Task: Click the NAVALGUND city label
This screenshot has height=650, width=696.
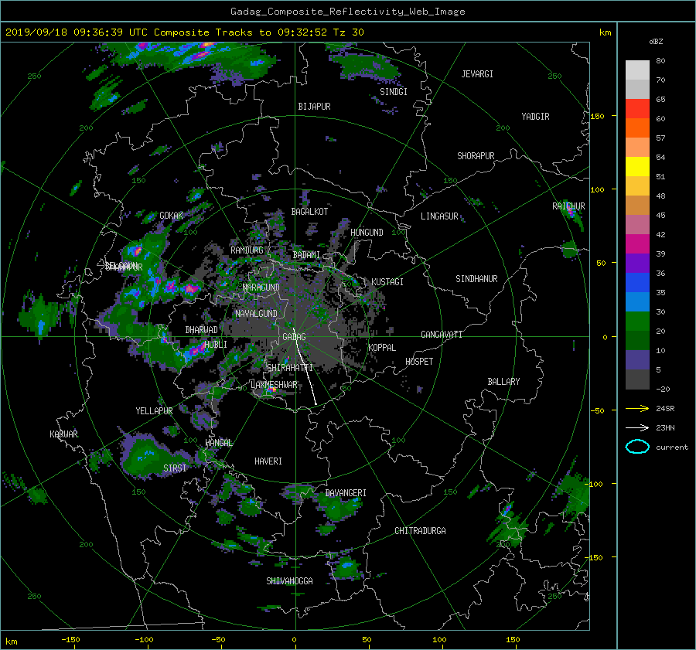Action: [x=256, y=314]
